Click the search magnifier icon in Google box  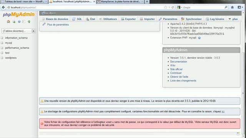(x=226, y=7)
